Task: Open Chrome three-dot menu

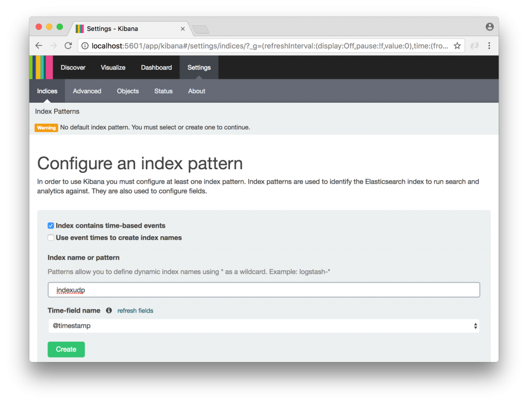Action: tap(489, 46)
